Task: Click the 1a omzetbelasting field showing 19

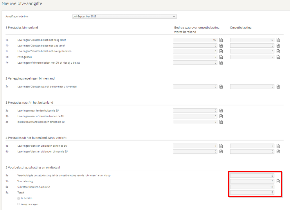Action: pos(252,40)
